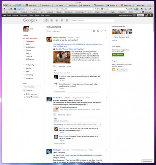The width and height of the screenshot is (156, 165).
Task: Open the Google+ Home stream icon
Action: (47, 20)
